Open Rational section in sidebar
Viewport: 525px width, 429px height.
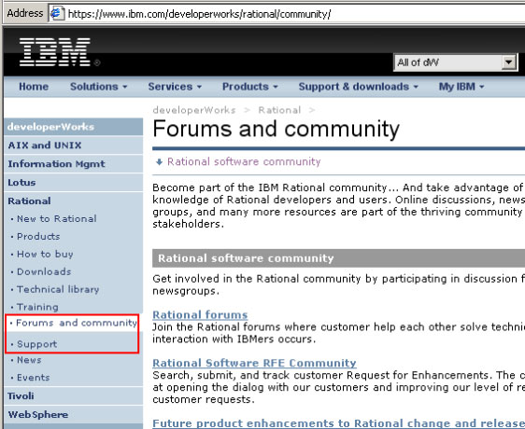[74, 201]
